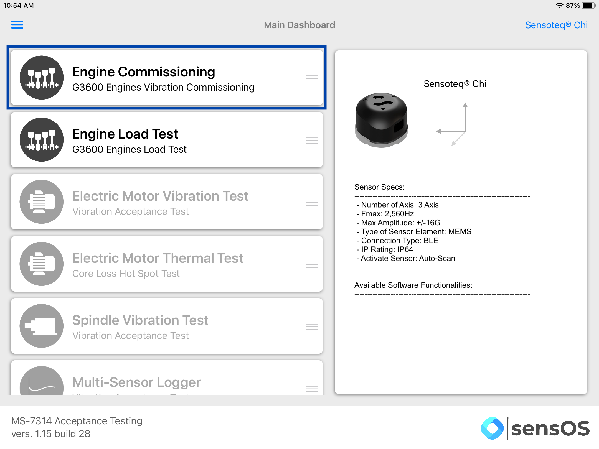Screen dimensions: 599x449
Task: Tap the Engine Load Test piston icon
Action: pos(42,140)
